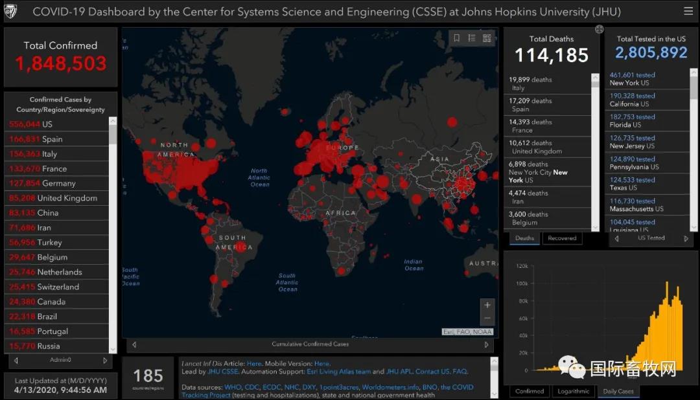Open the map bookmarks icon
Viewport: 700px width, 400px height.
456,38
